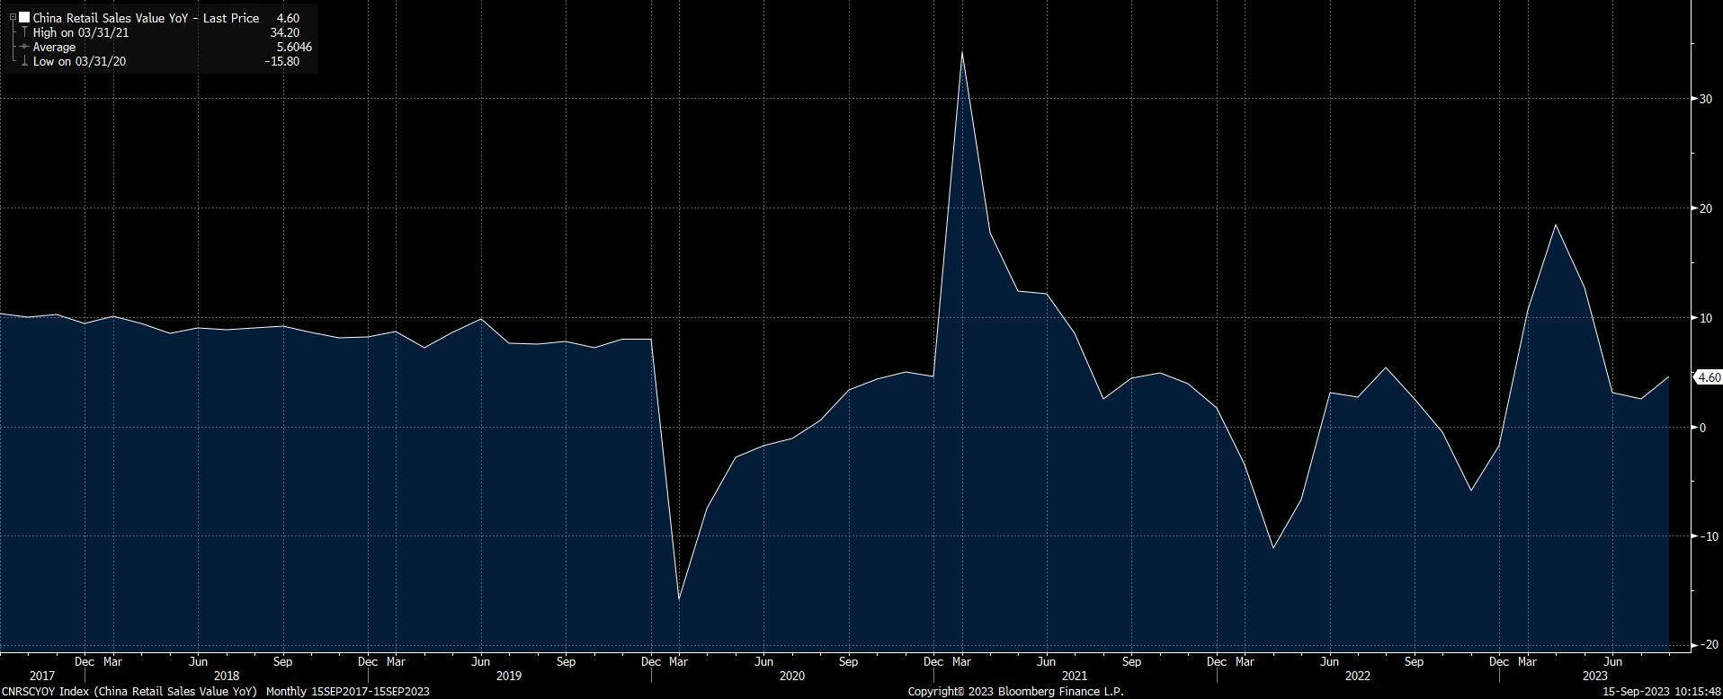
Task: Click the -20 label on the y-axis
Action: click(1708, 645)
